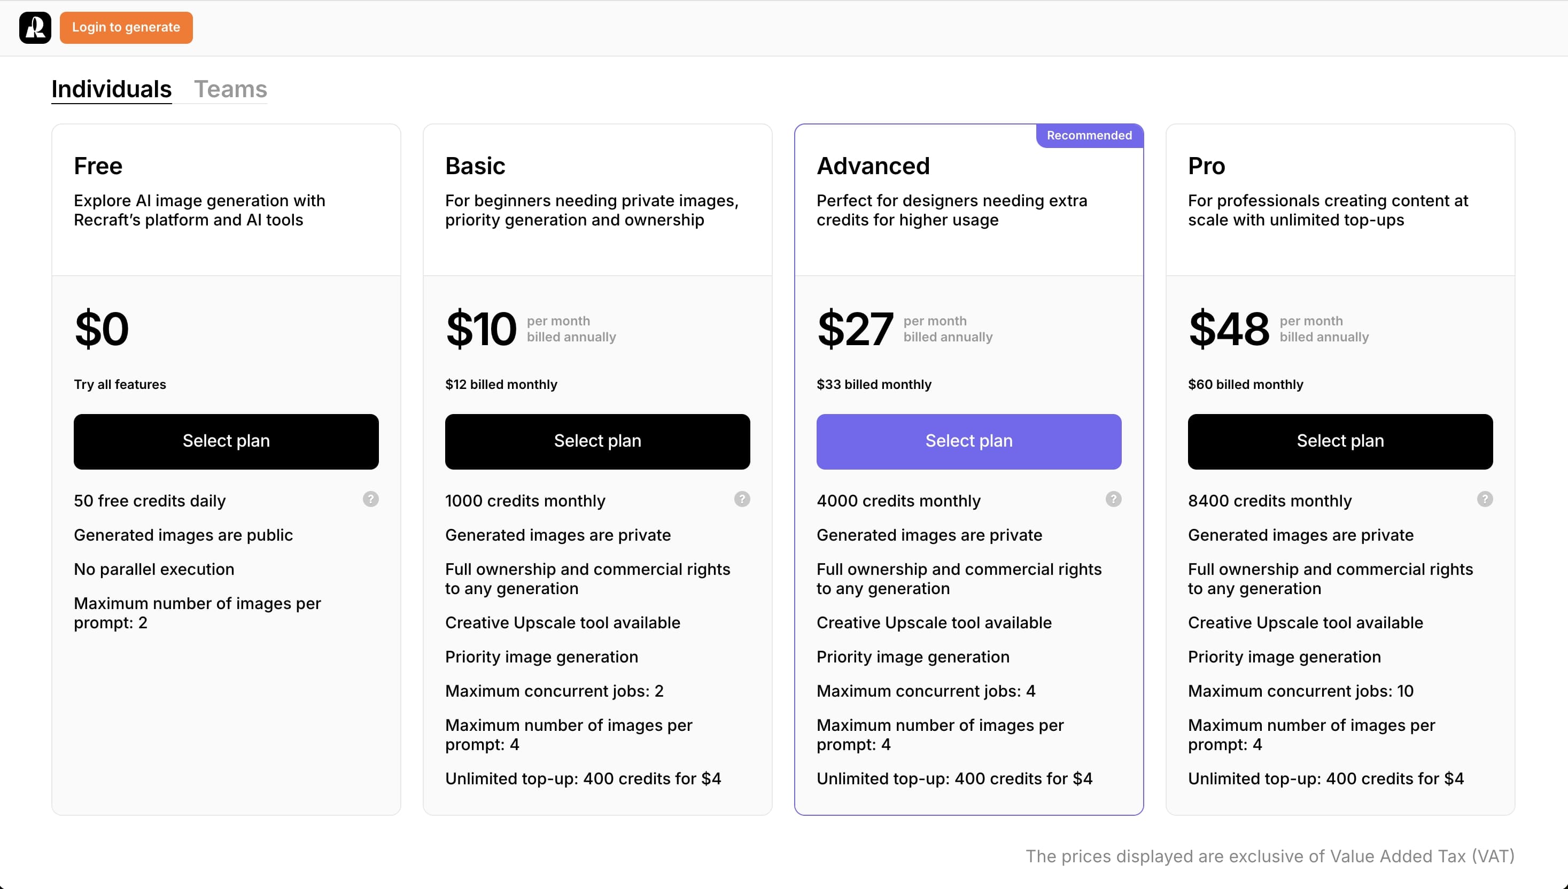Select plan for the Pro tier
This screenshot has width=1568, height=889.
point(1340,440)
